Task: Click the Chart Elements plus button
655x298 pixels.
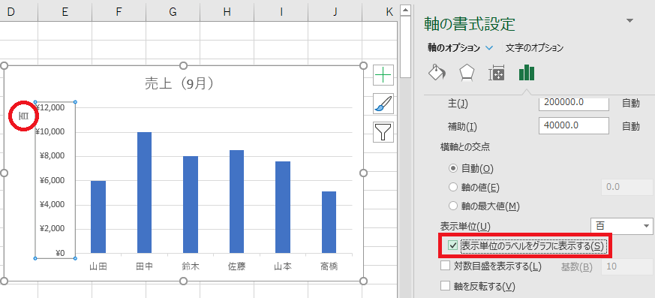Action: pyautogui.click(x=383, y=75)
